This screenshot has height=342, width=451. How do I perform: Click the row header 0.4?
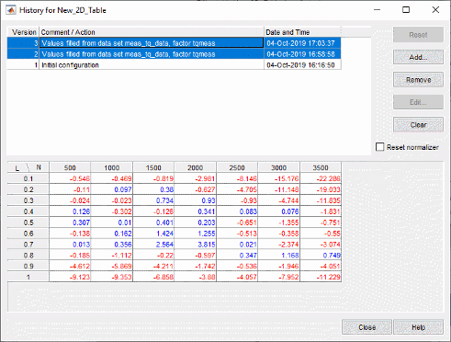click(28, 211)
